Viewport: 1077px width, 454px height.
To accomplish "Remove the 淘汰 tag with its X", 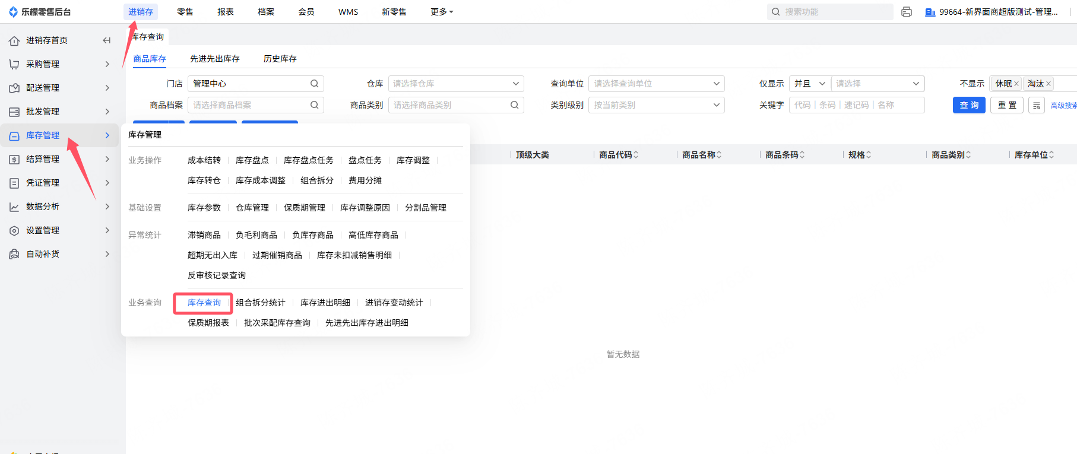I will coord(1049,84).
